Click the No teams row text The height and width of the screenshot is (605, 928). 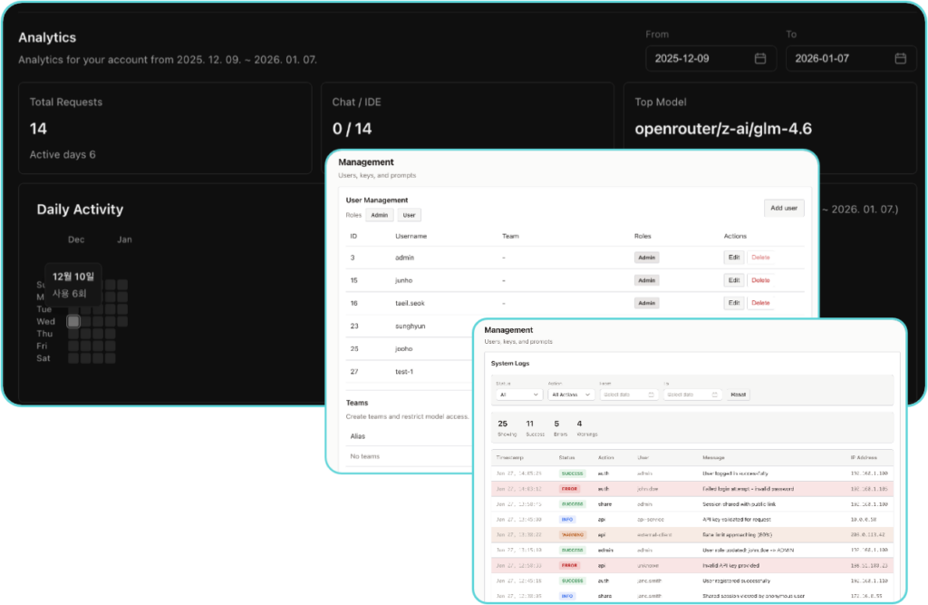364,456
